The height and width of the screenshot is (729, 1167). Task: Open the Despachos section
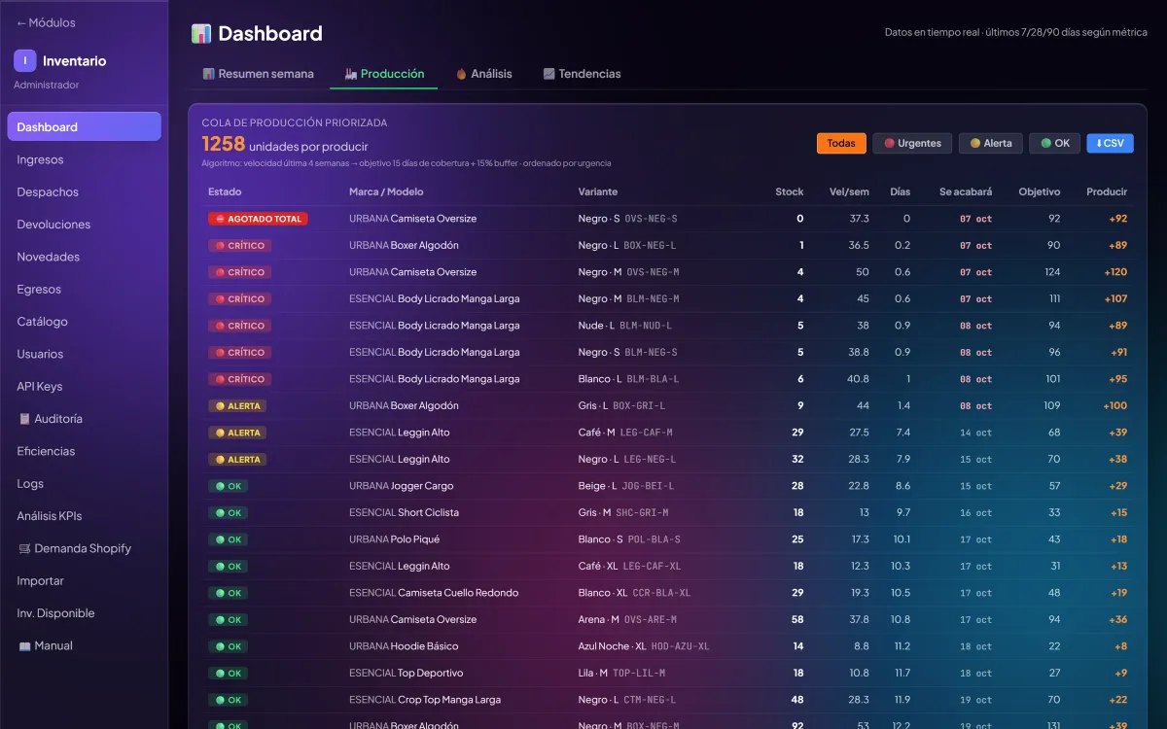[85, 191]
